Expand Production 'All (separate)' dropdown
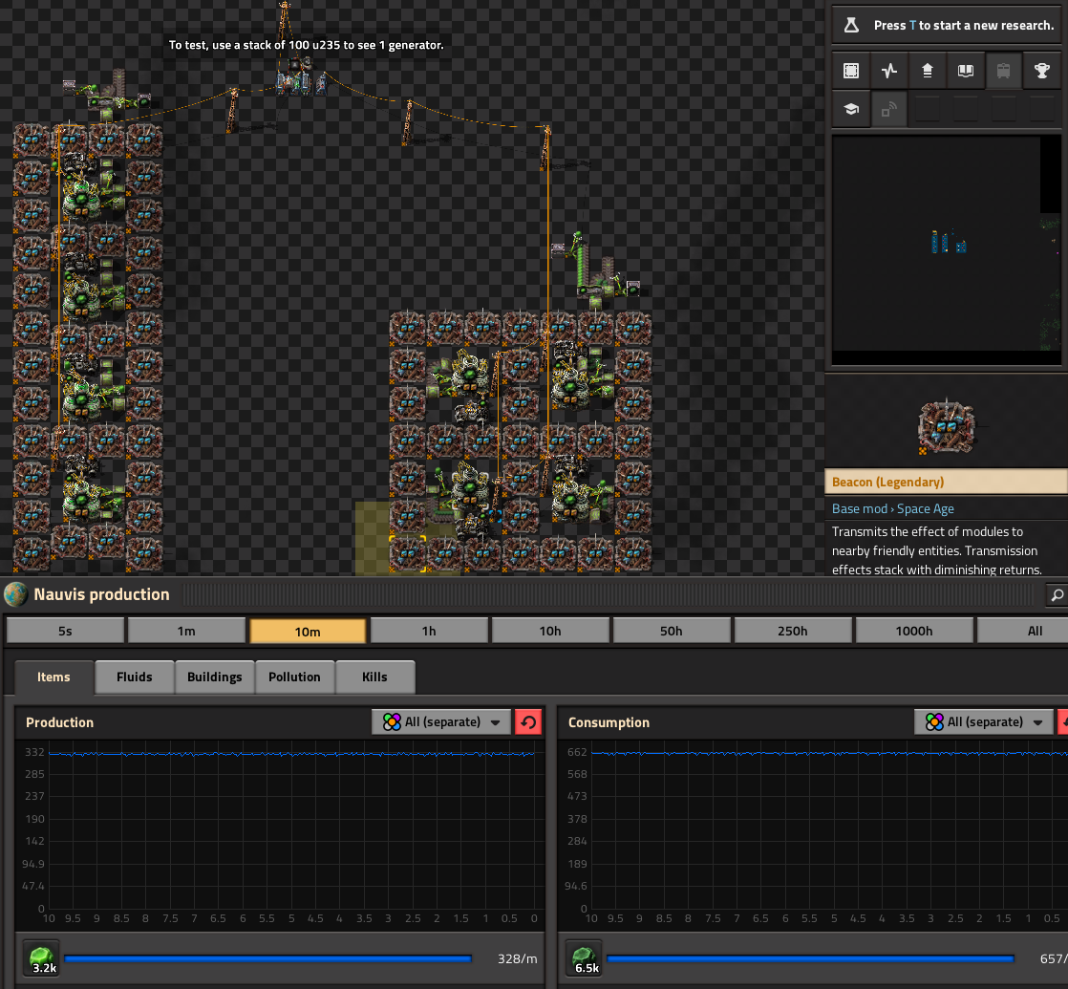The image size is (1068, 989). tap(440, 722)
